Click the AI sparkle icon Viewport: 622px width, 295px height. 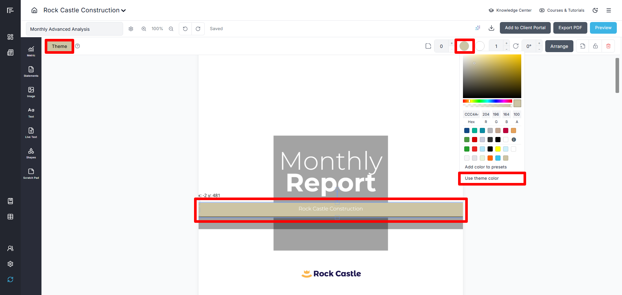point(478,28)
